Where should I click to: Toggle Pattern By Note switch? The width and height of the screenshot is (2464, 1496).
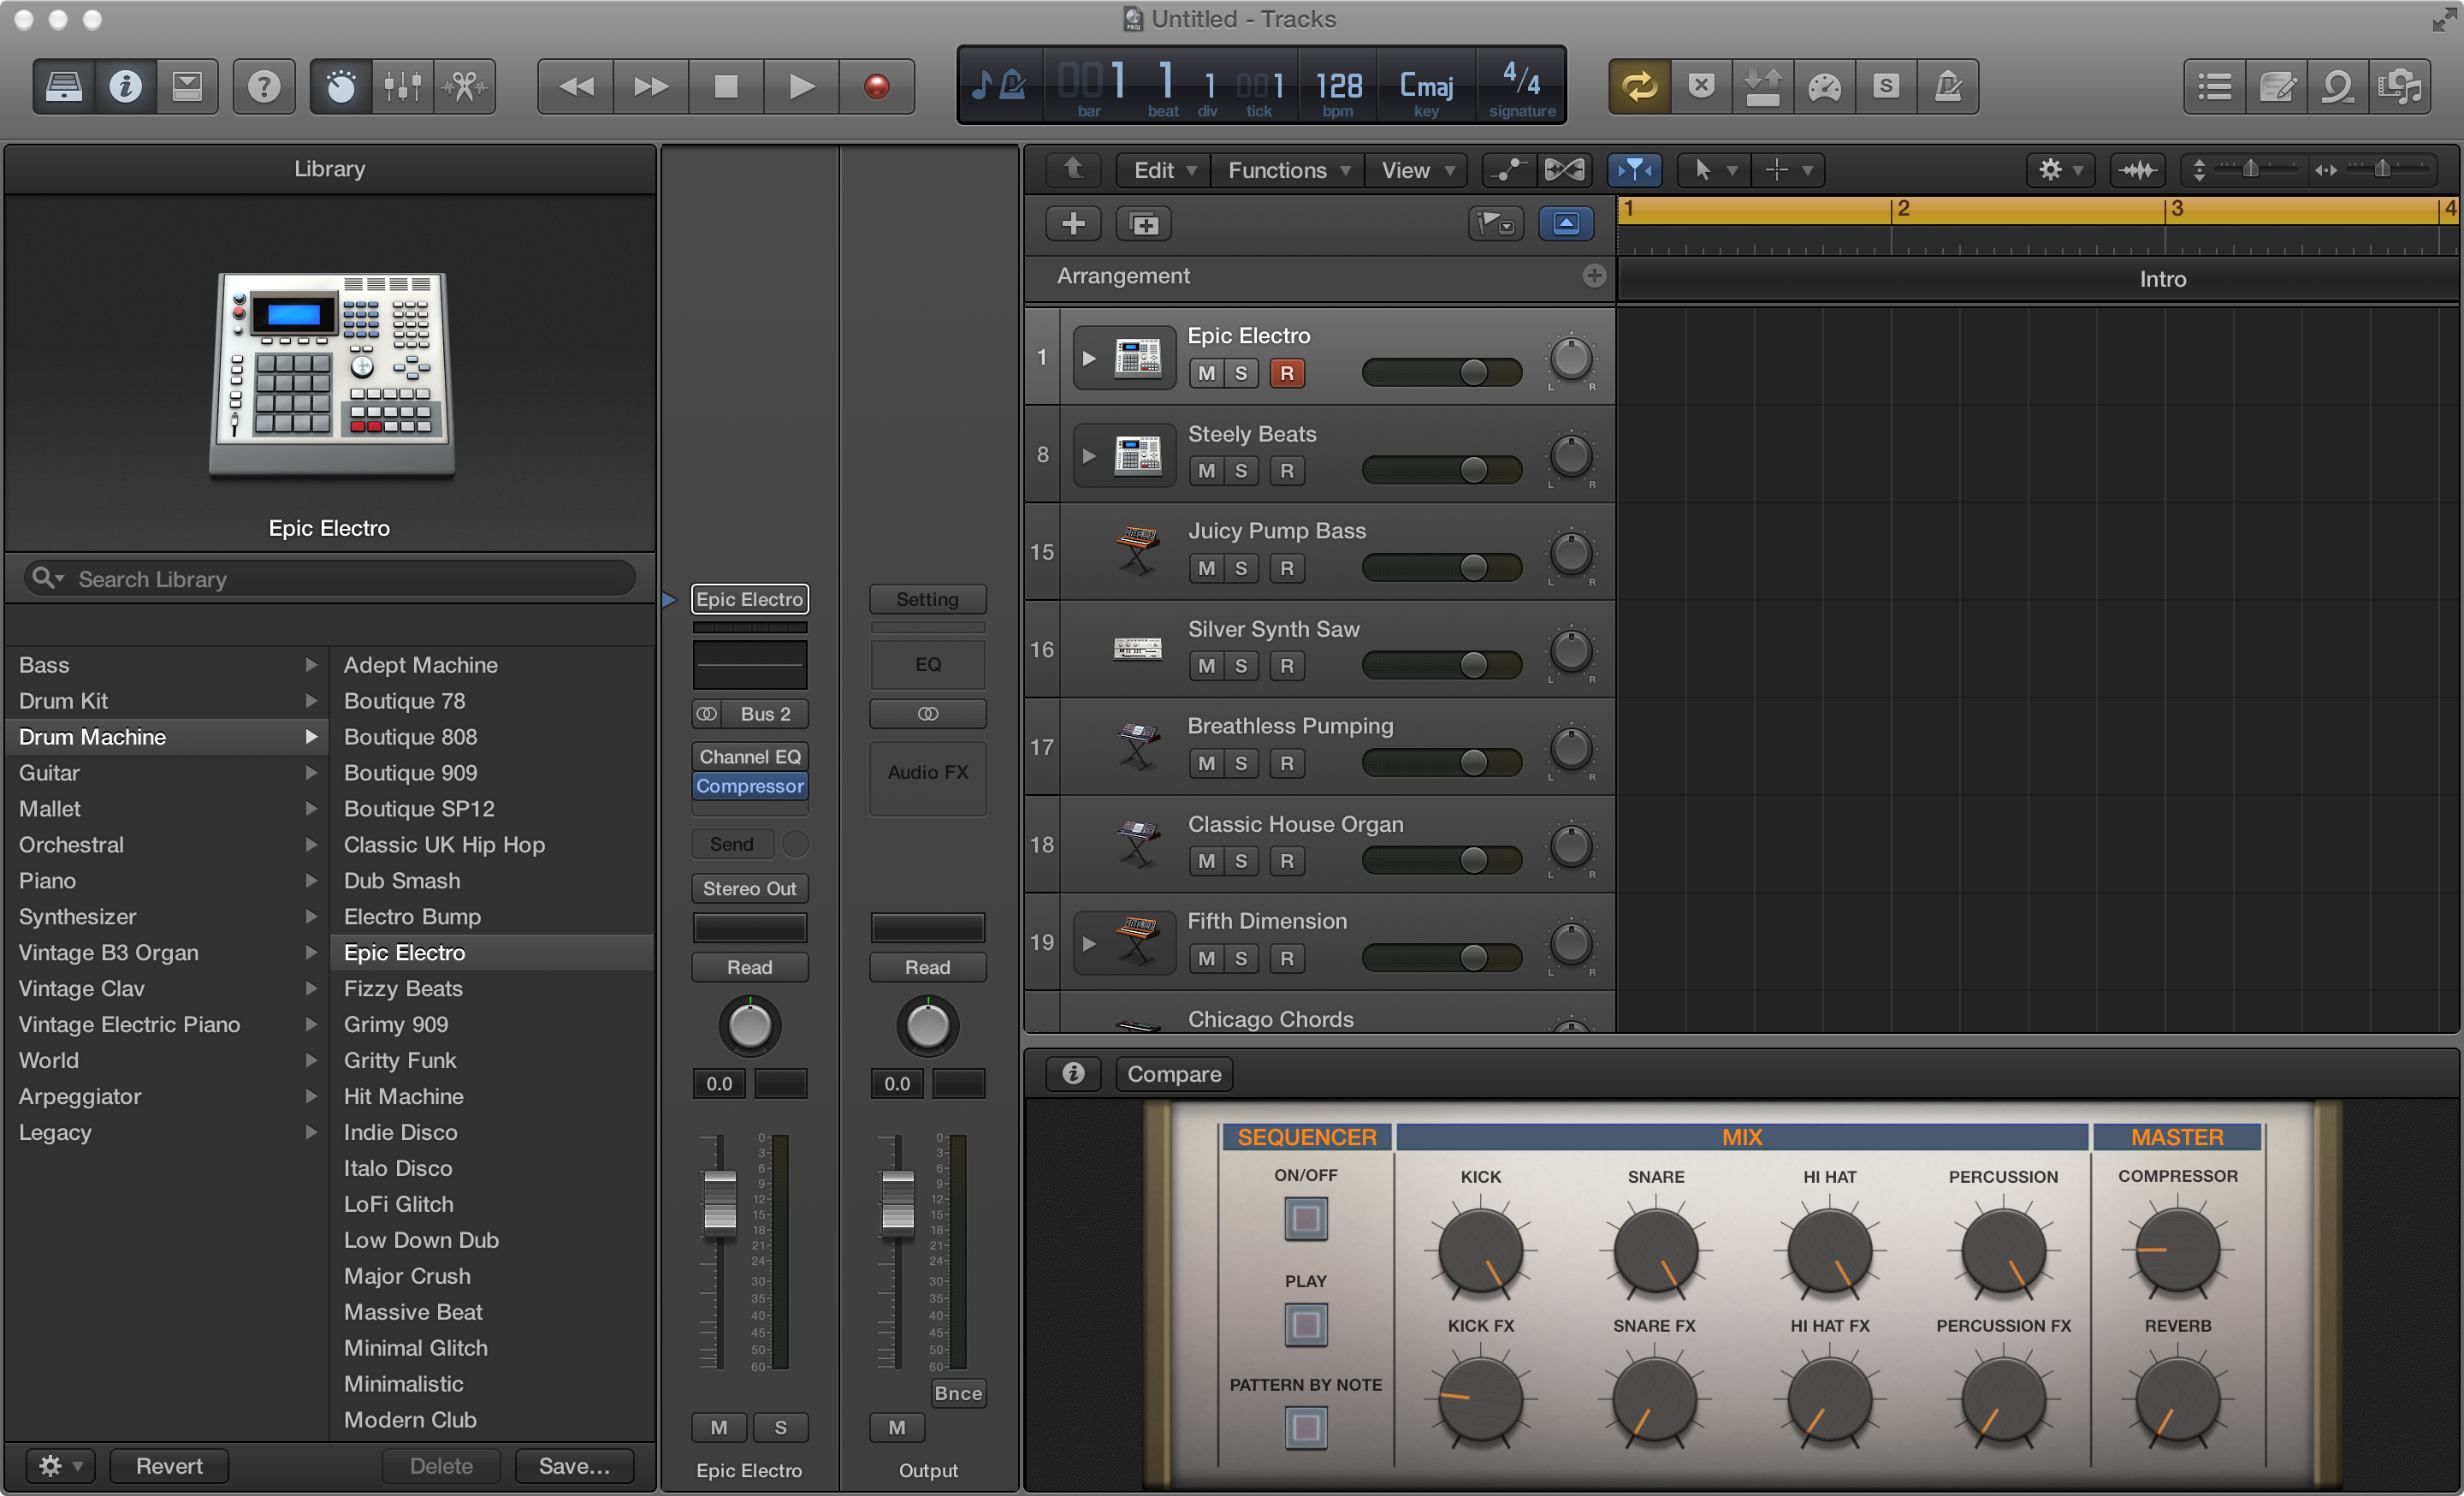coord(1305,1428)
